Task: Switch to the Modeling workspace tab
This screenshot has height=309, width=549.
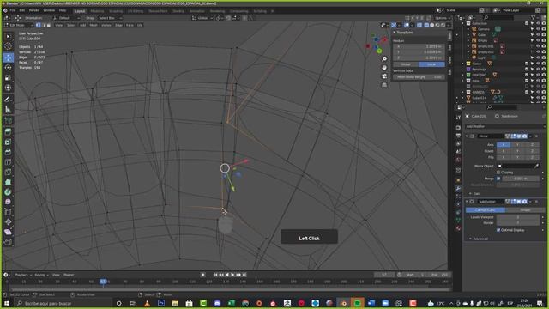Action: [97, 11]
